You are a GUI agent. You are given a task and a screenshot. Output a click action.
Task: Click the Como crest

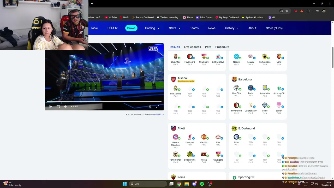tap(265, 105)
